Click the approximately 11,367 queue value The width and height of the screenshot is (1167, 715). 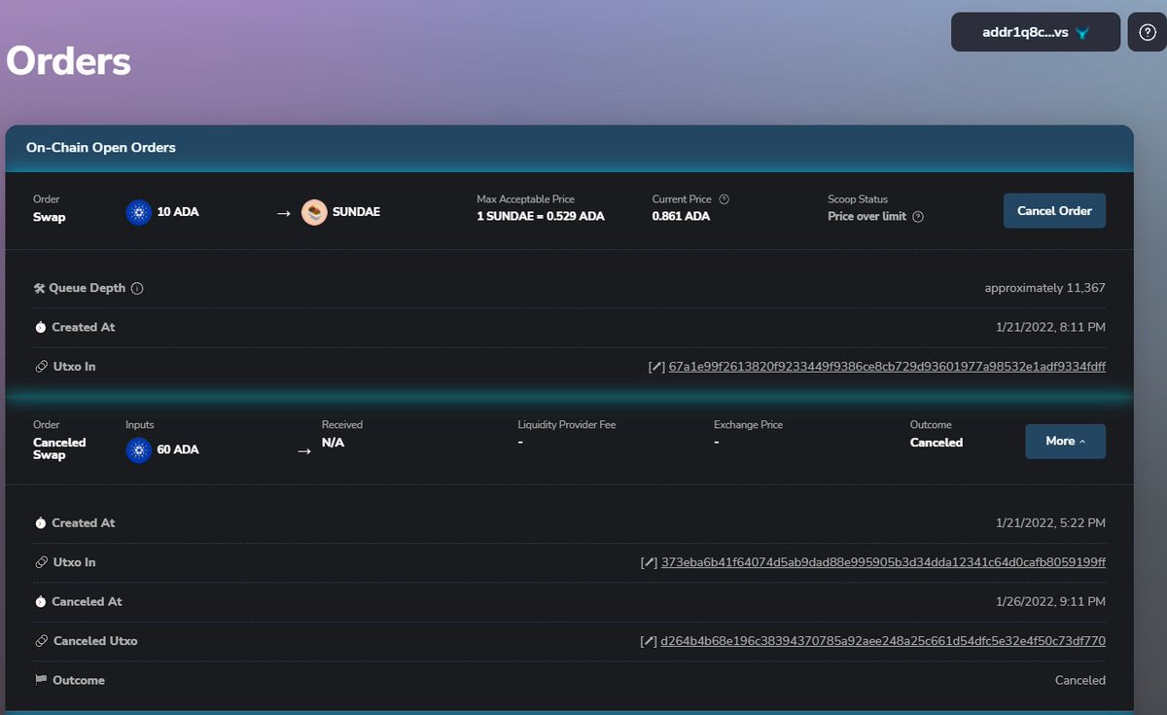[x=1044, y=289]
